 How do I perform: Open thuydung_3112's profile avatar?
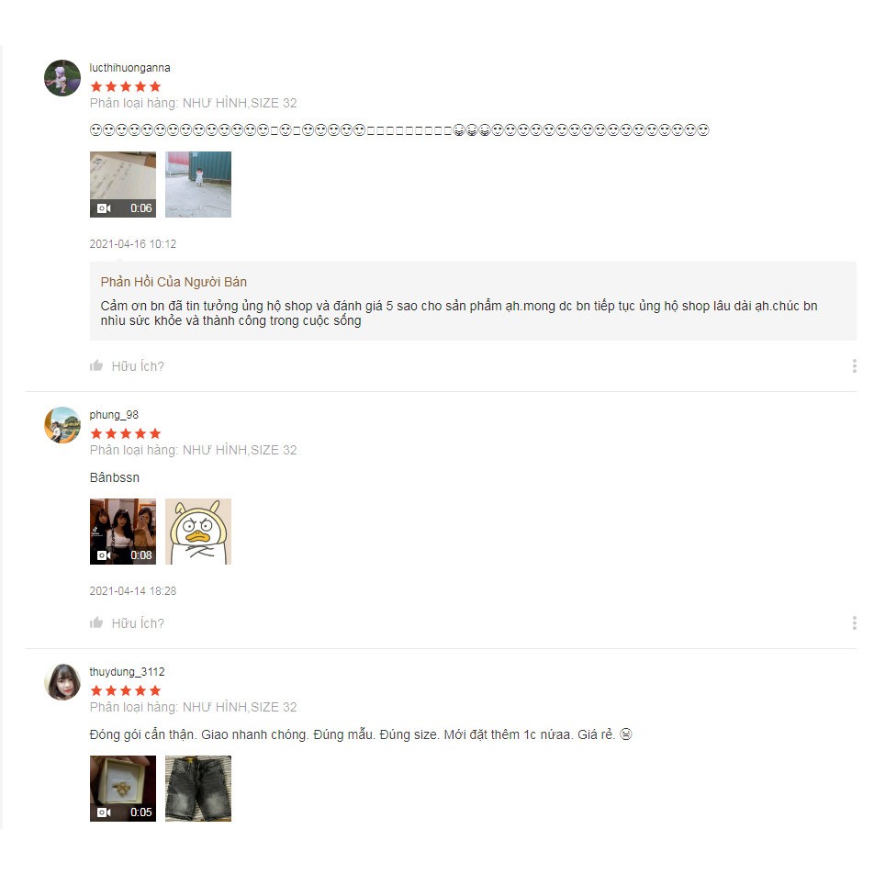coord(62,682)
